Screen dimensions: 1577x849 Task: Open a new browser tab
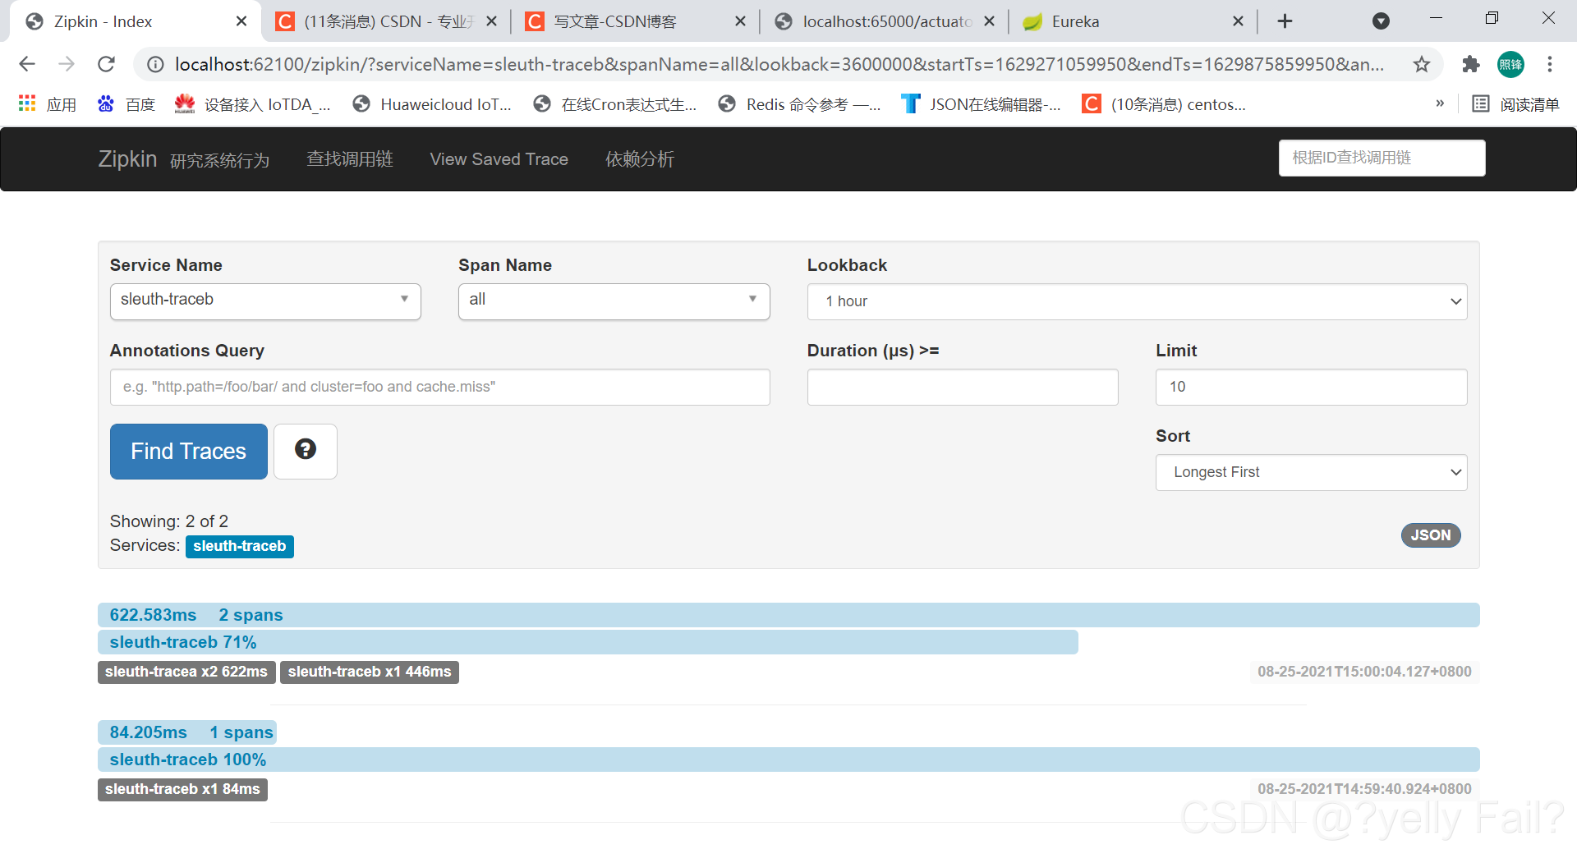coord(1285,21)
